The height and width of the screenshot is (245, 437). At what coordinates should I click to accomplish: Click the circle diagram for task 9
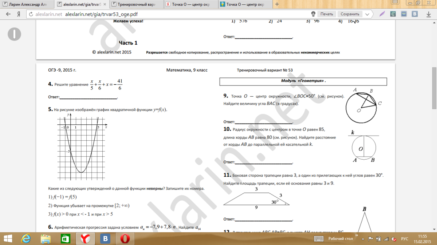(x=364, y=106)
